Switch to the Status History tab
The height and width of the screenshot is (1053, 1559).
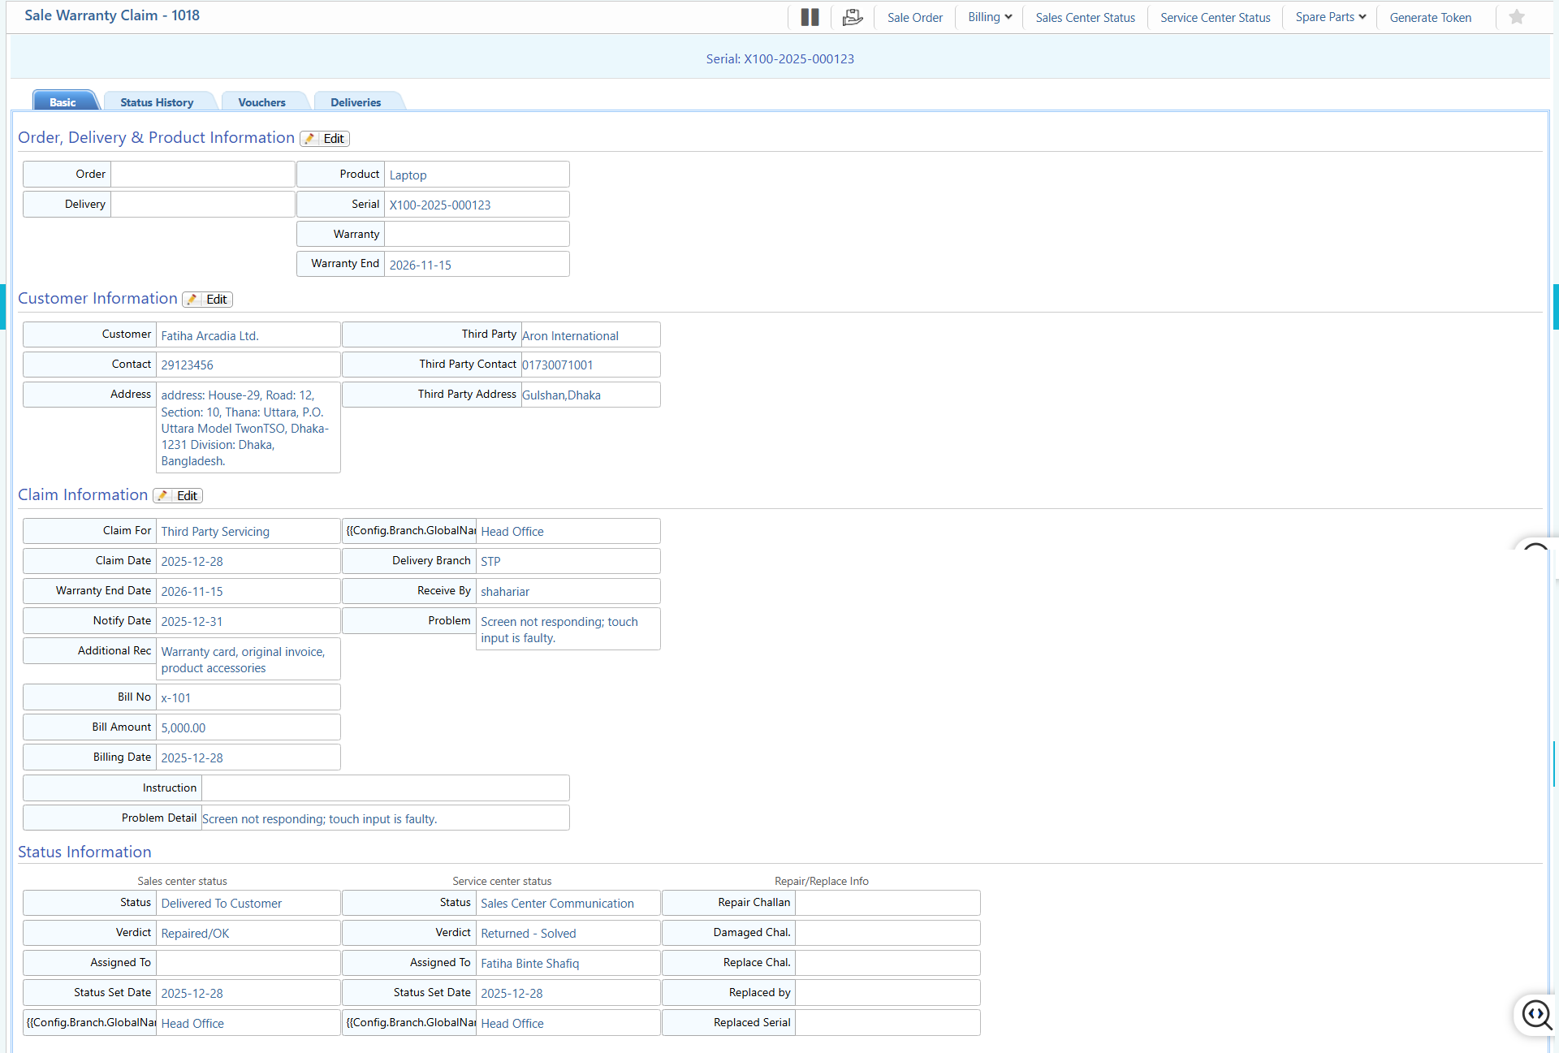point(157,102)
